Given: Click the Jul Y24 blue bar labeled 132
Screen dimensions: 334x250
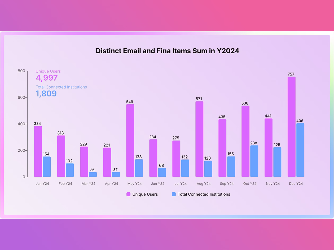Looking at the screenshot, I should tap(185, 168).
